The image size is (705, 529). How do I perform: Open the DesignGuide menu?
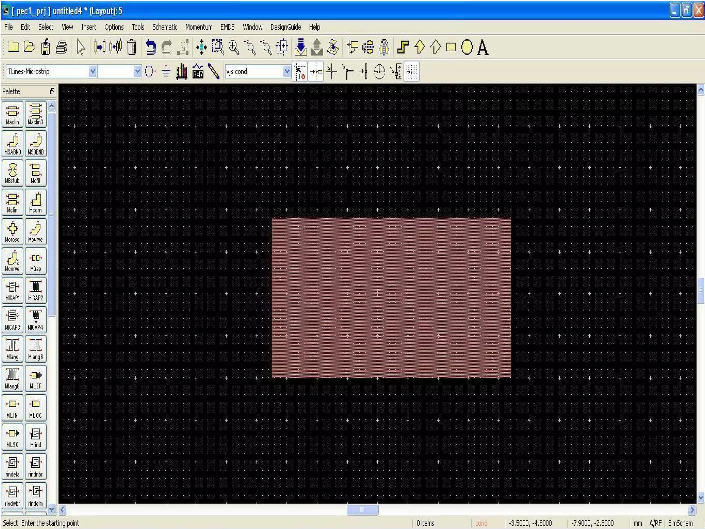tap(285, 27)
